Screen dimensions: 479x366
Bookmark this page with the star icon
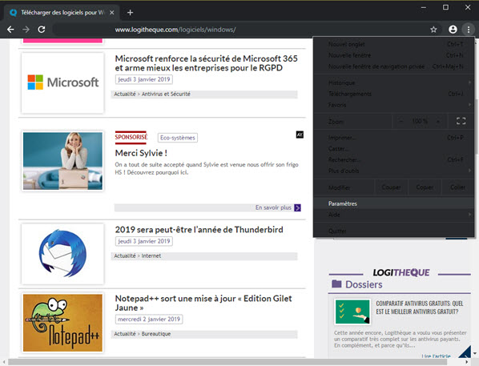433,30
